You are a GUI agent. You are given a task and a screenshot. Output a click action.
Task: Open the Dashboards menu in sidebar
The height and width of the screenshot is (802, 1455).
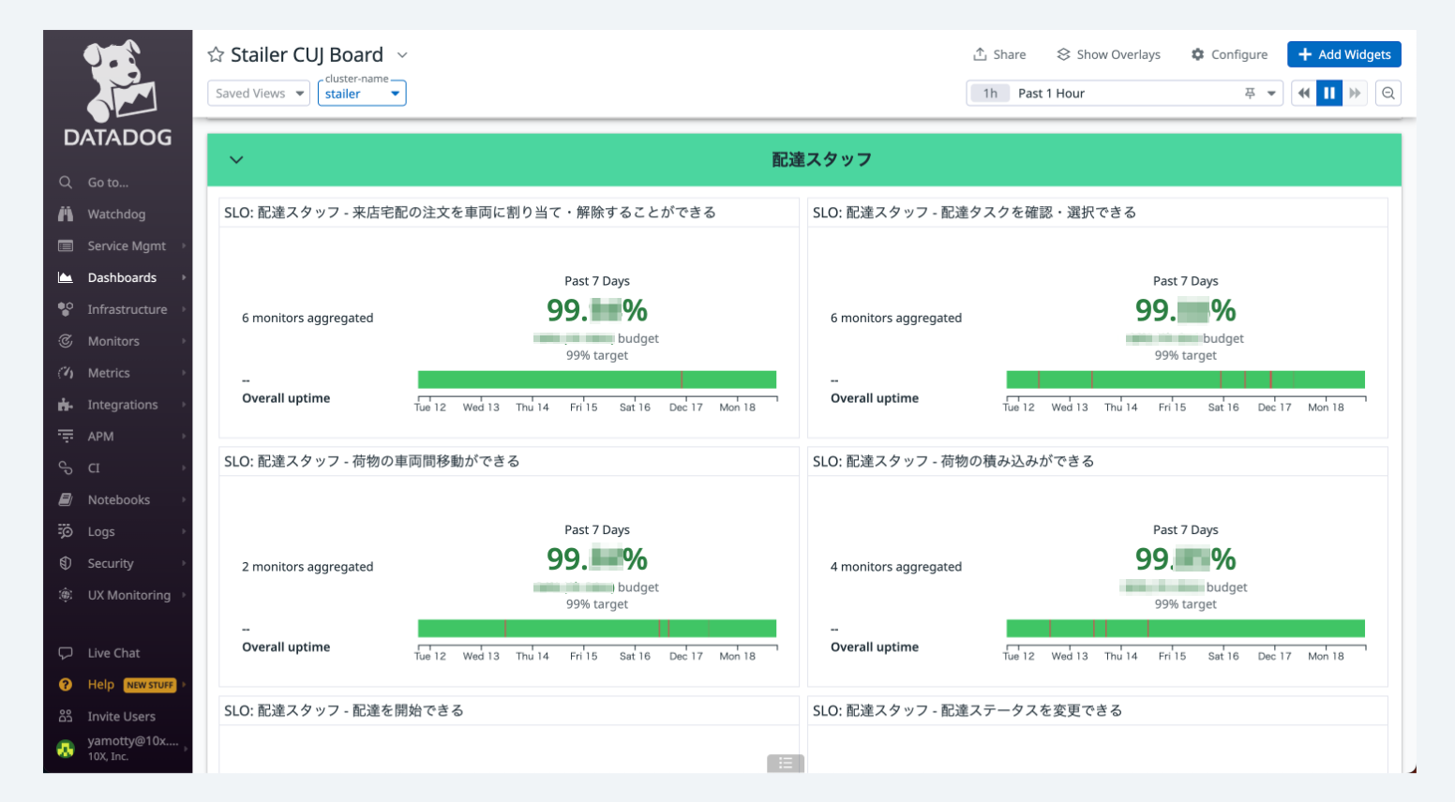(x=122, y=278)
